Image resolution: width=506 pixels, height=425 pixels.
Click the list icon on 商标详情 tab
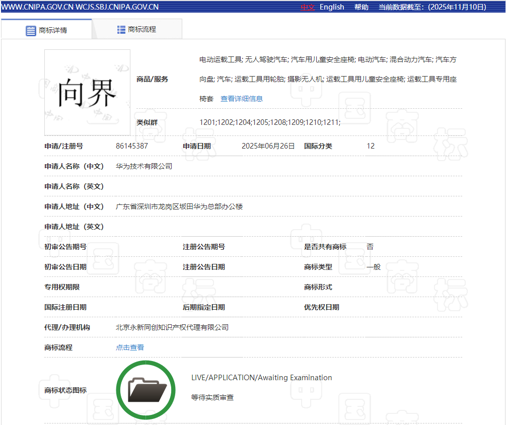[x=31, y=30]
